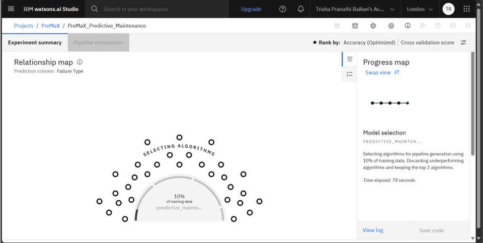Click the help question mark icon

(283, 9)
